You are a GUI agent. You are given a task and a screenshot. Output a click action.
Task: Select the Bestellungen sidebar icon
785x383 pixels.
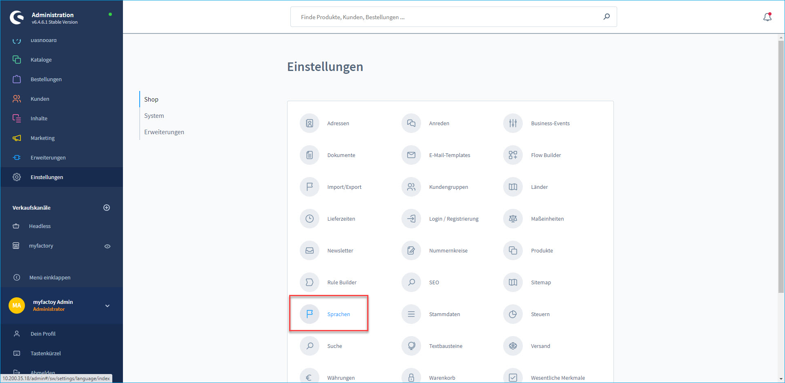point(17,79)
